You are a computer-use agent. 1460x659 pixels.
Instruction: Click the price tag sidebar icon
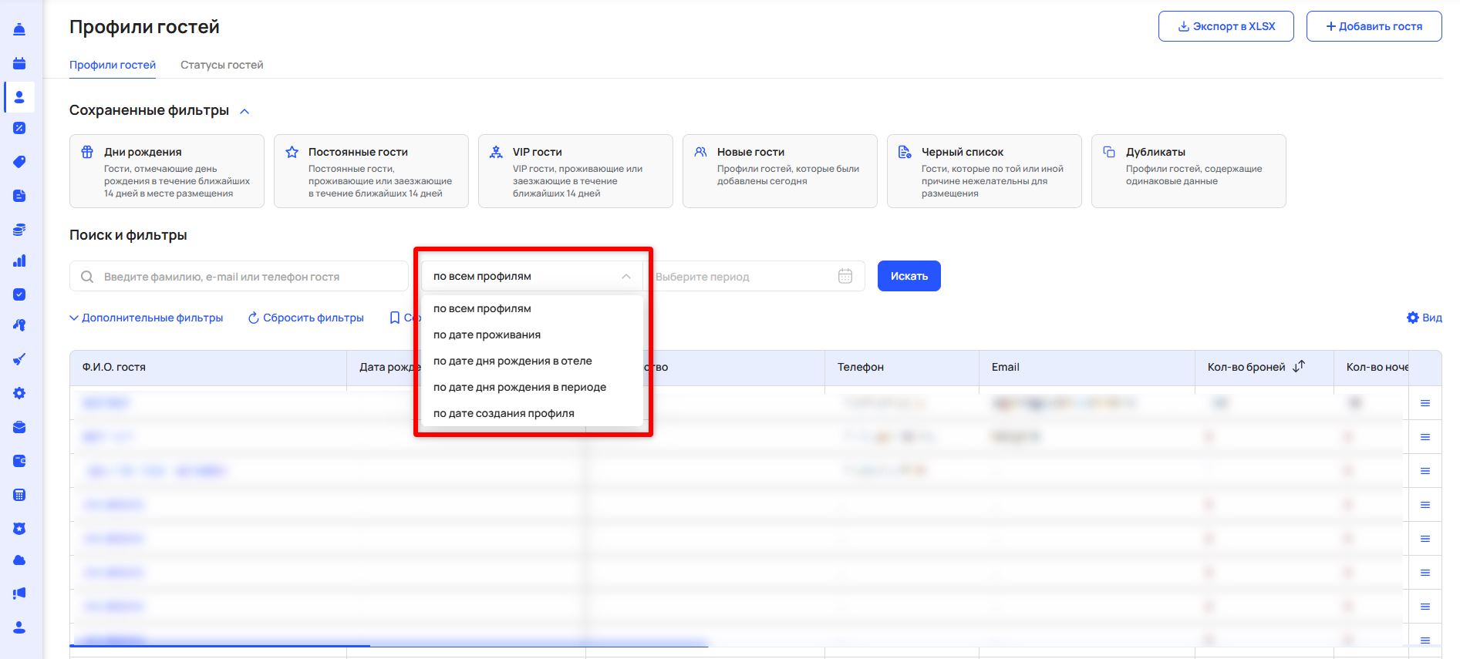click(19, 162)
